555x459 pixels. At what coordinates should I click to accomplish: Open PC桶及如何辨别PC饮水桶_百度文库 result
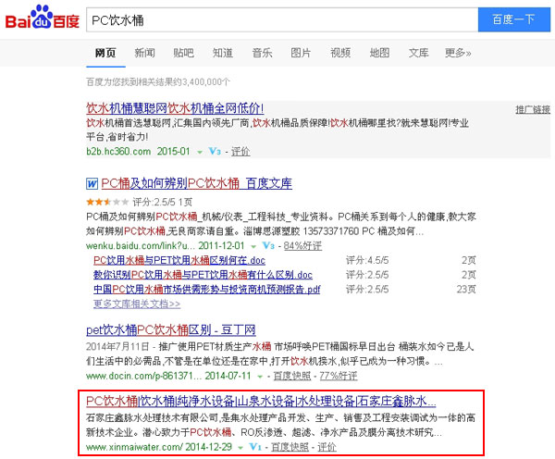coord(196,183)
